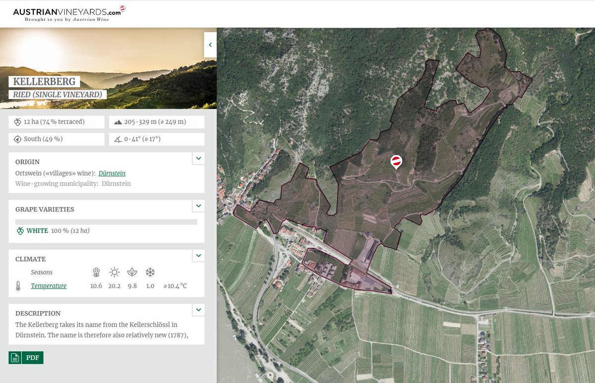Click the 205-329 m elevation value
Screen dimensions: 595x383
click(x=156, y=122)
